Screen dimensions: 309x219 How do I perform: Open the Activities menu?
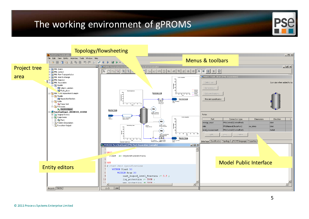pyautogui.click(x=74, y=58)
